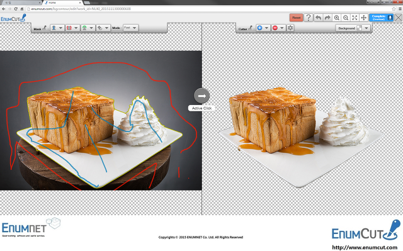This screenshot has width=403, height=251.
Task: Select the green mask marker tool
Action: point(84,28)
